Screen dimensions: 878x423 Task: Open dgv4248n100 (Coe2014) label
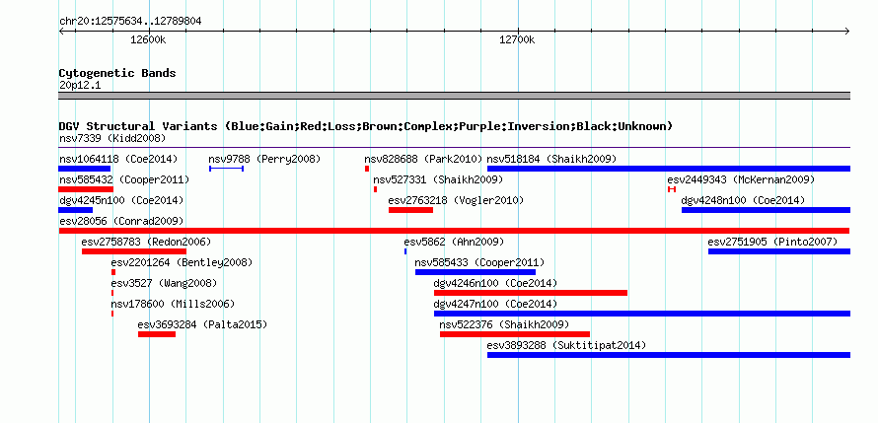[743, 200]
